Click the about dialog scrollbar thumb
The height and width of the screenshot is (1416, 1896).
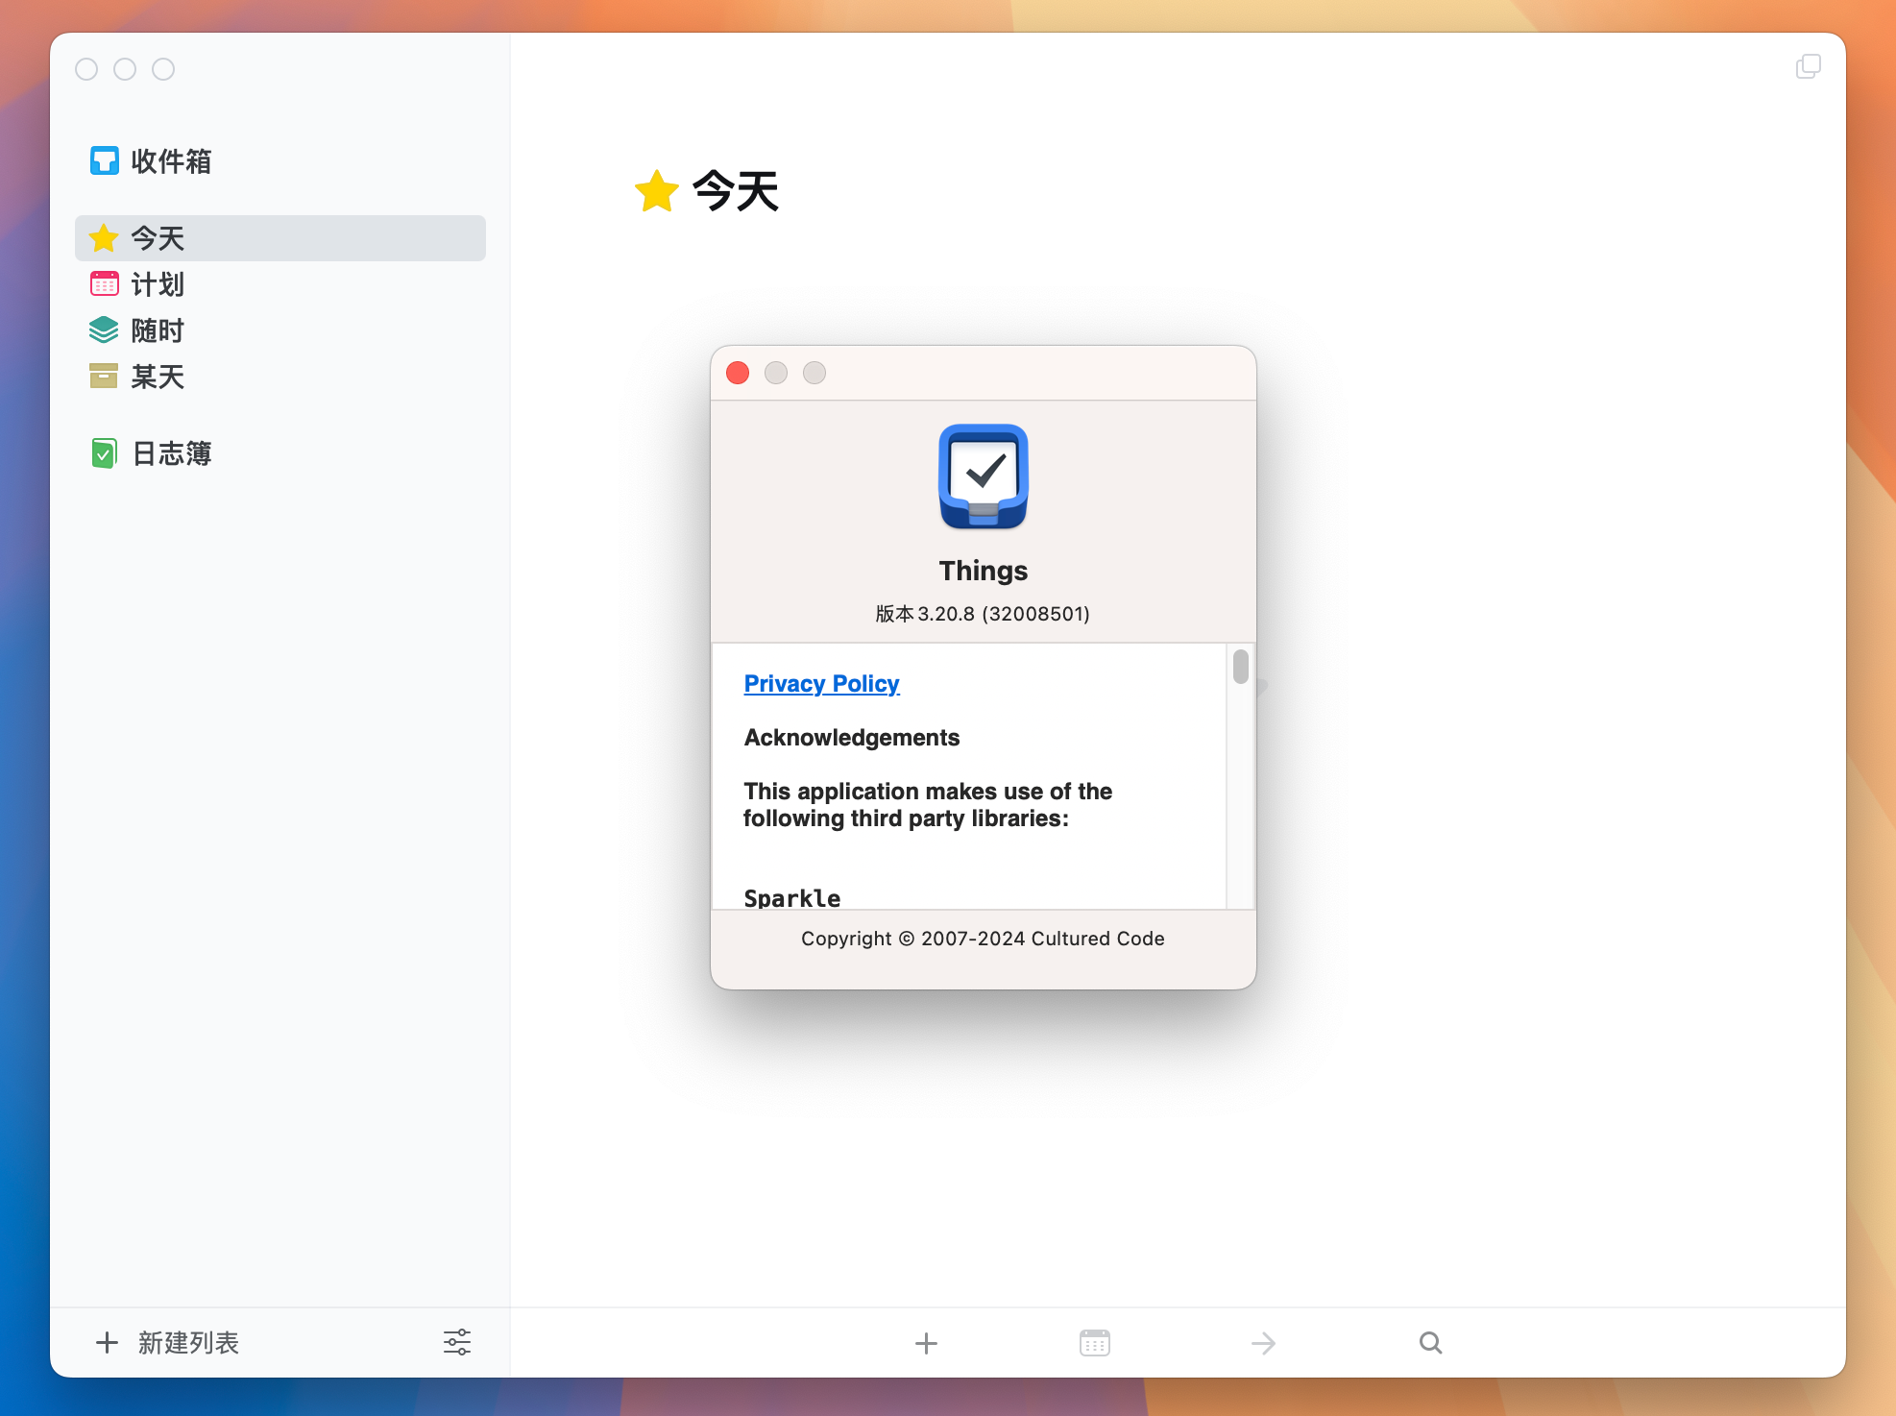tap(1241, 667)
